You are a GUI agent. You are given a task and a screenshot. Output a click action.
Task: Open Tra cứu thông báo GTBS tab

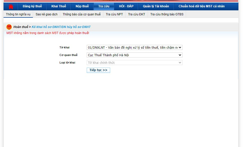click(167, 14)
